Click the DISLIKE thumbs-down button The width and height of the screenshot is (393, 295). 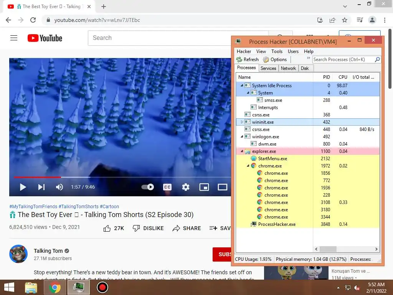pos(148,228)
